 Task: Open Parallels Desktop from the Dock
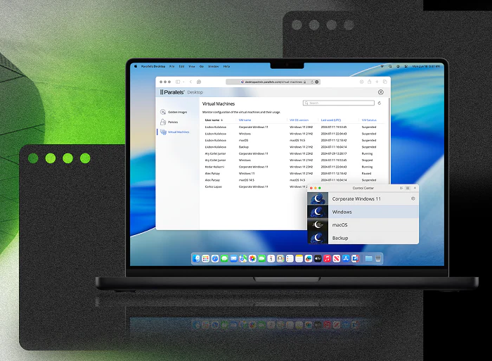355,258
